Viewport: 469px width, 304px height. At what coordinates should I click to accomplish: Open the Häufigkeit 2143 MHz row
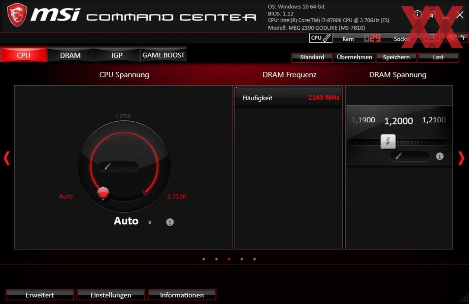tap(289, 98)
